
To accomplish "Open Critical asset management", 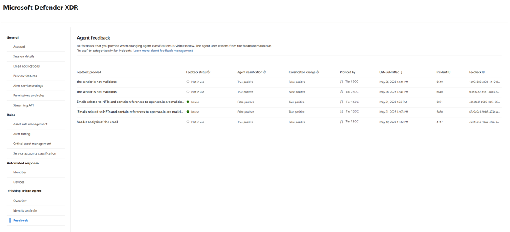I will click(x=32, y=144).
